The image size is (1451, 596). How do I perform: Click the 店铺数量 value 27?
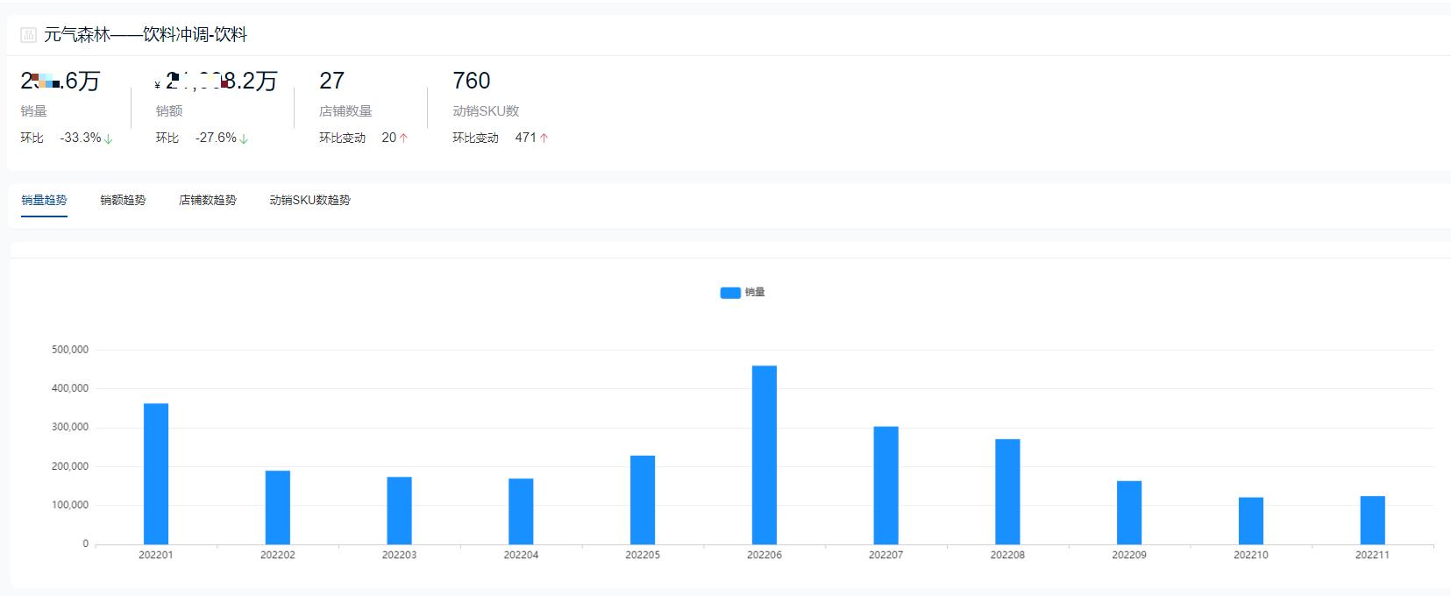[x=331, y=81]
